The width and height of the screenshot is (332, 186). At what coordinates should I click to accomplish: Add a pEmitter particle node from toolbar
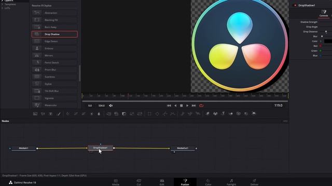pos(182,114)
